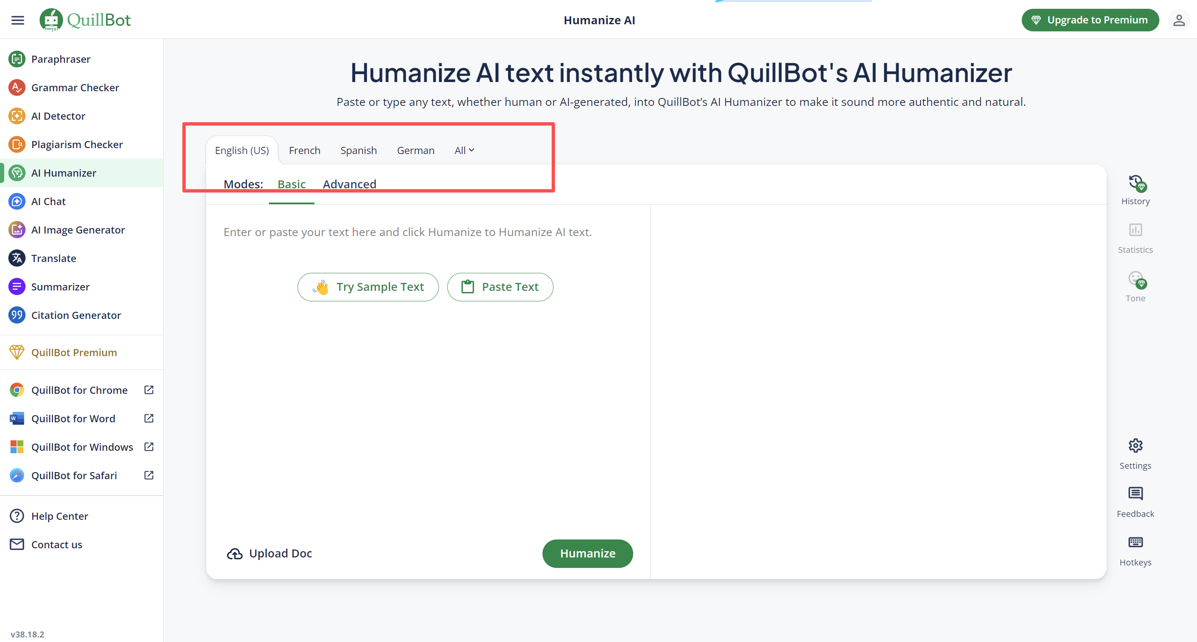Screen dimensions: 1197x642
Task: Open the History panel icon
Action: [1135, 184]
